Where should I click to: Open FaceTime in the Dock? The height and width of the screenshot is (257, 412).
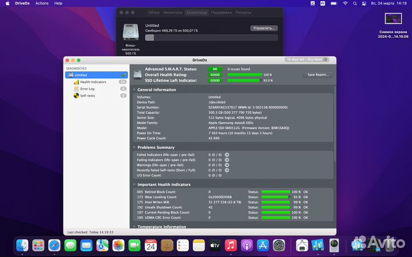click(134, 246)
